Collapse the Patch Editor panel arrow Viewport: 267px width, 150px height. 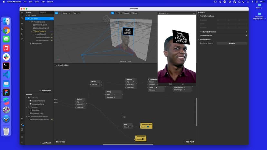point(56,65)
